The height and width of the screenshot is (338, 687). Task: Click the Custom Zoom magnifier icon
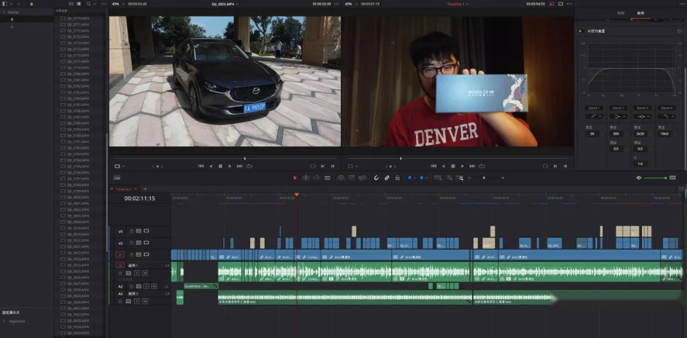tap(460, 178)
